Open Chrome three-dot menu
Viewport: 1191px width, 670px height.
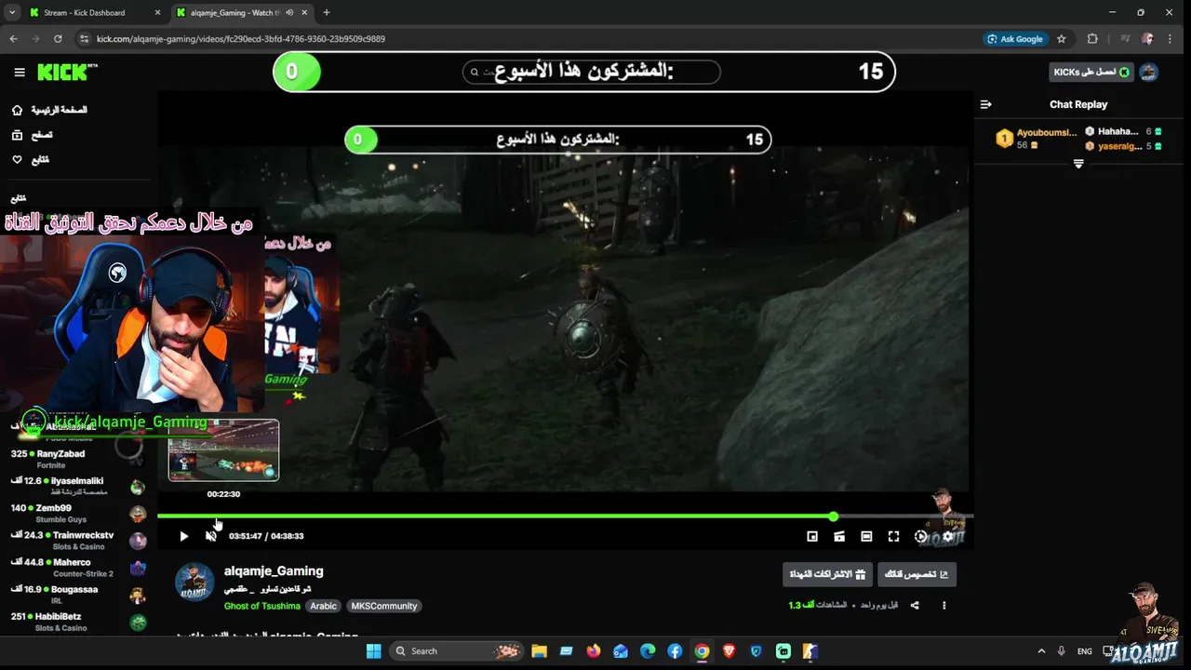pyautogui.click(x=1171, y=39)
